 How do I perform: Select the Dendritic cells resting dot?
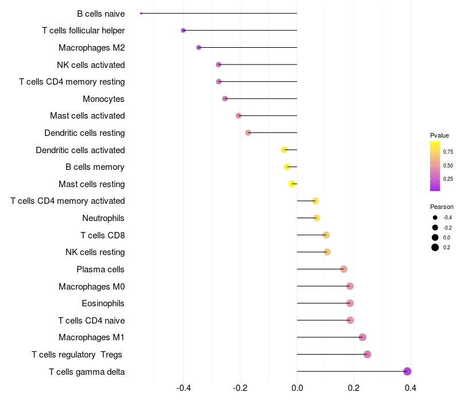248,132
